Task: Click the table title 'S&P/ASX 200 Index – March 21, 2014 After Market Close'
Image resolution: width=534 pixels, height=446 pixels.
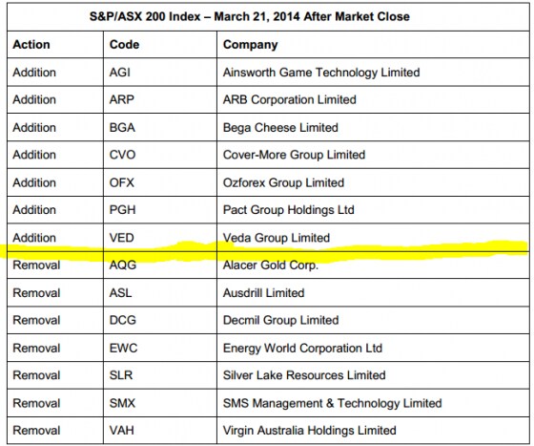Action: (249, 16)
